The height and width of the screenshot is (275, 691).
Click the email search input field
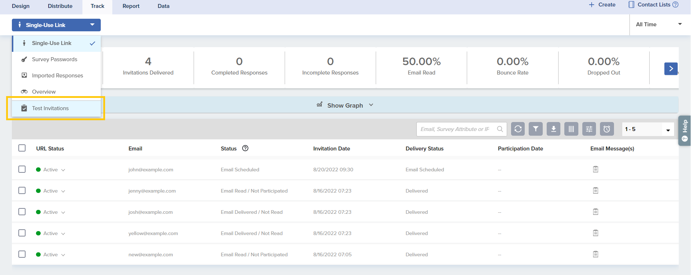pyautogui.click(x=456, y=129)
